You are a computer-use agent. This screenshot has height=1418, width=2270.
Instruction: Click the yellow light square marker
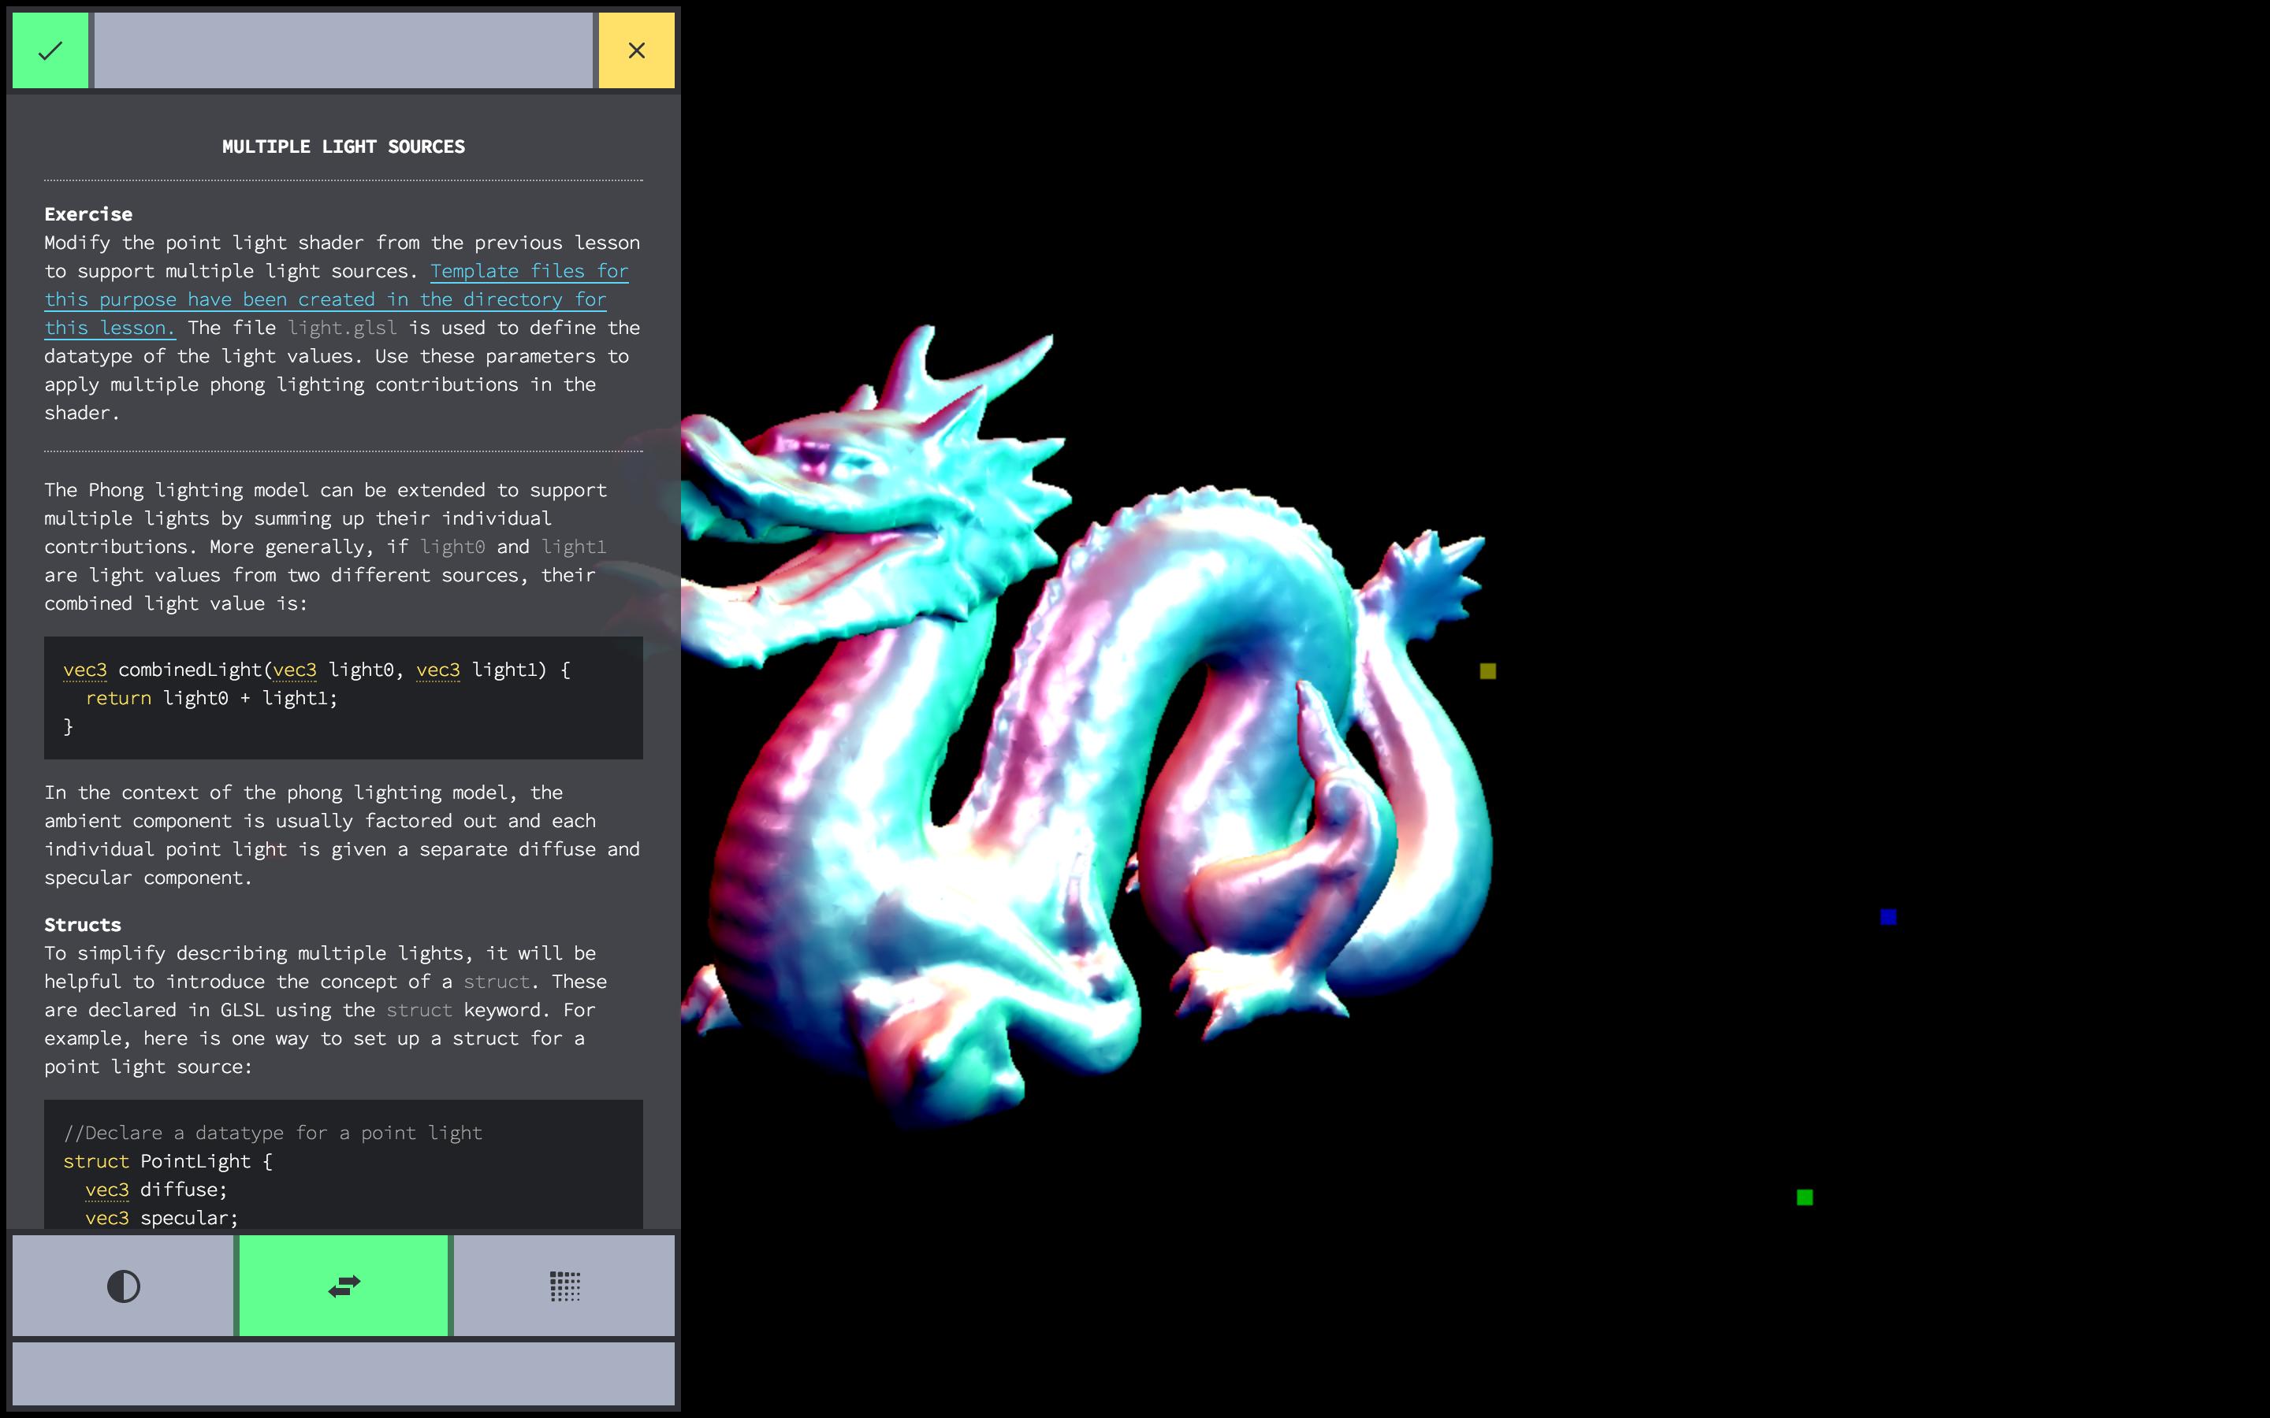tap(1487, 671)
